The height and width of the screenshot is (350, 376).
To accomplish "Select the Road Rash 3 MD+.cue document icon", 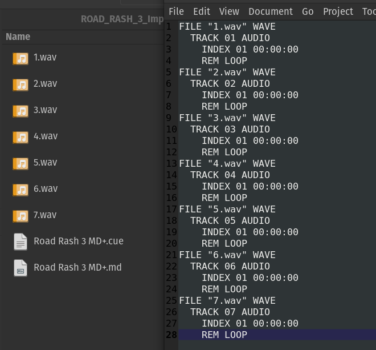I will (21, 242).
